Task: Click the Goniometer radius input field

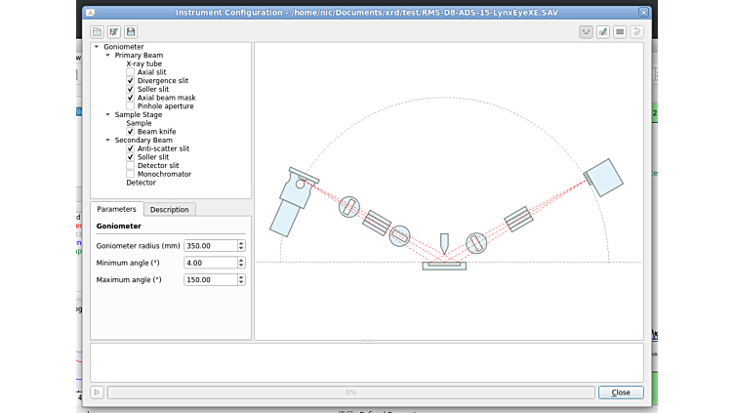Action: tap(210, 246)
